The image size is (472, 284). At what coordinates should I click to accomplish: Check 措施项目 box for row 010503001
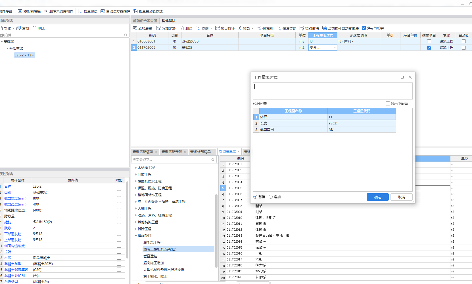coord(429,41)
